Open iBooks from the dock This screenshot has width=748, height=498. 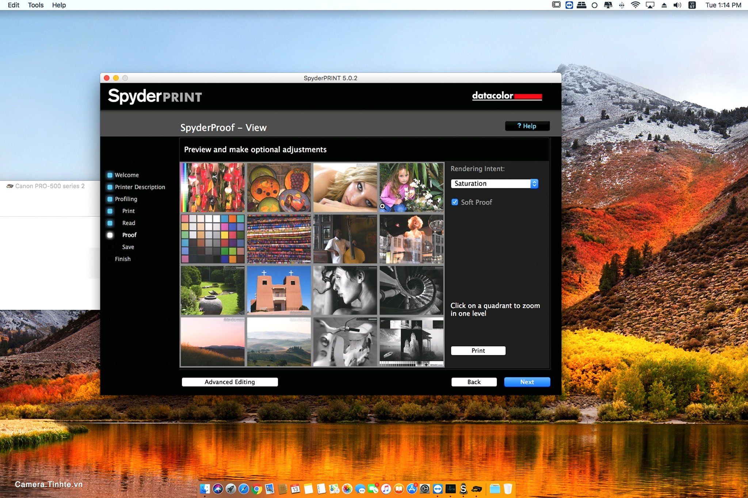(399, 489)
